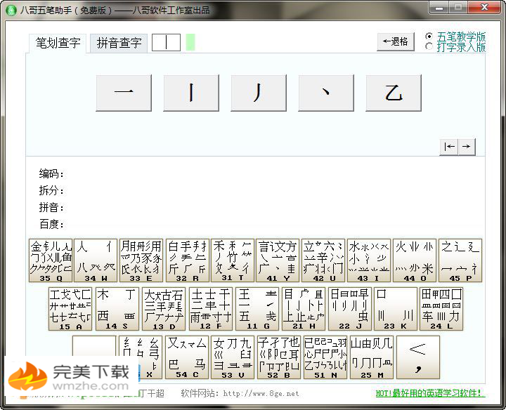Click the stroke input text box
Viewport: 506px width, 410px height.
coord(167,42)
